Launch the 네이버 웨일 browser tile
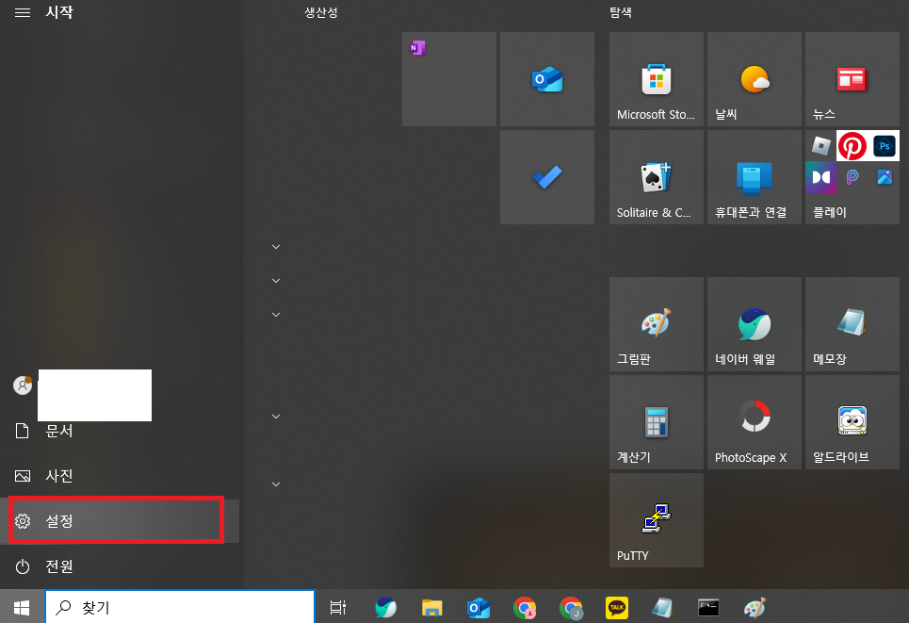The height and width of the screenshot is (623, 909). (755, 323)
